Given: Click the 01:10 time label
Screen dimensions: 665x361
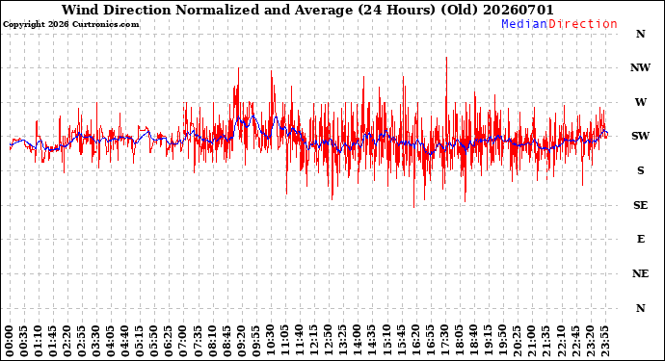Looking at the screenshot, I should pos(39,341).
